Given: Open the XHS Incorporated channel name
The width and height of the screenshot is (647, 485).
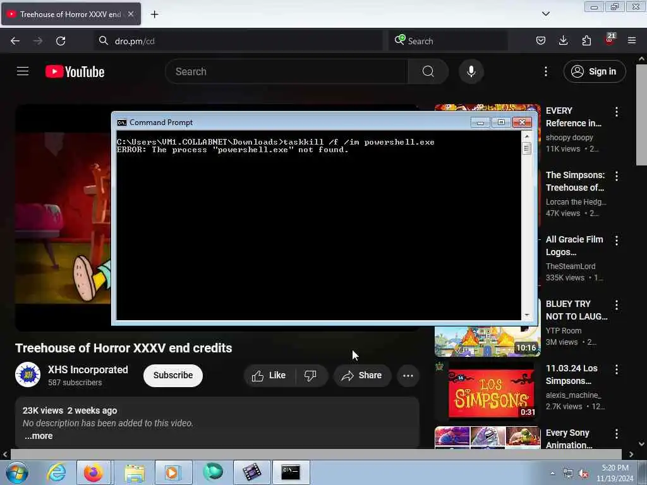Looking at the screenshot, I should pos(88,369).
